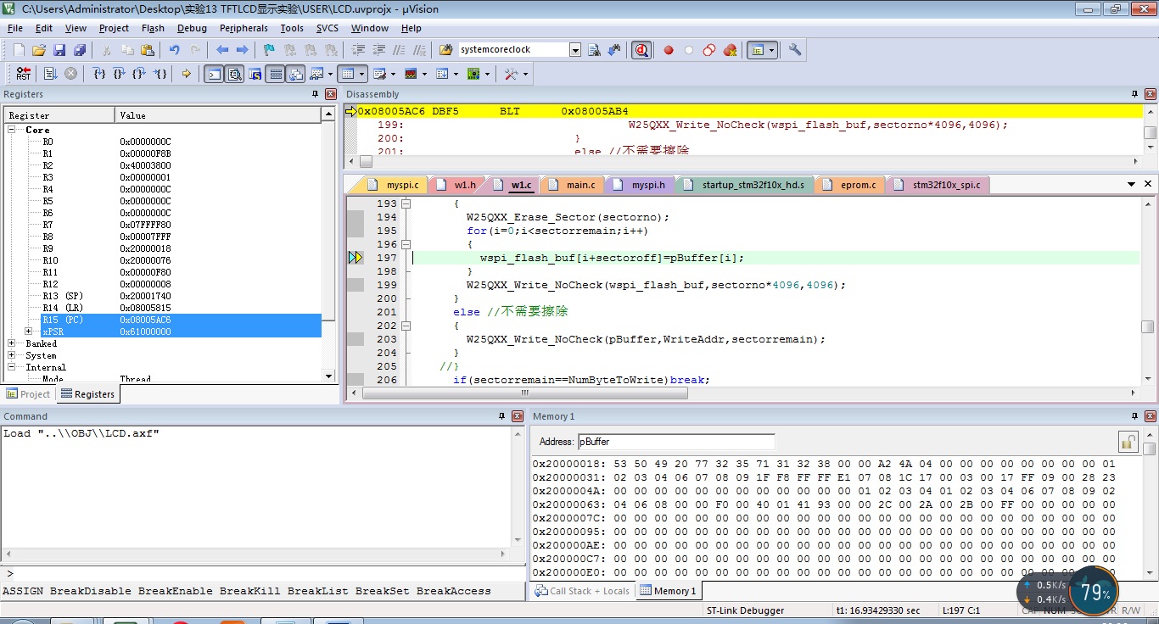Toggle the Memory 1 lock icon
This screenshot has height=624, width=1159.
point(1128,442)
